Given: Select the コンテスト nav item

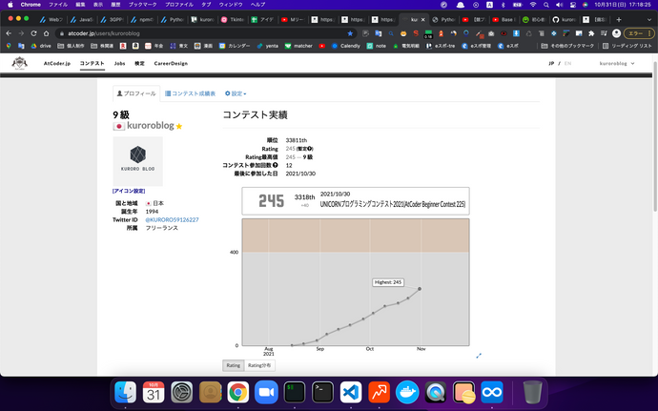Looking at the screenshot, I should 92,63.
